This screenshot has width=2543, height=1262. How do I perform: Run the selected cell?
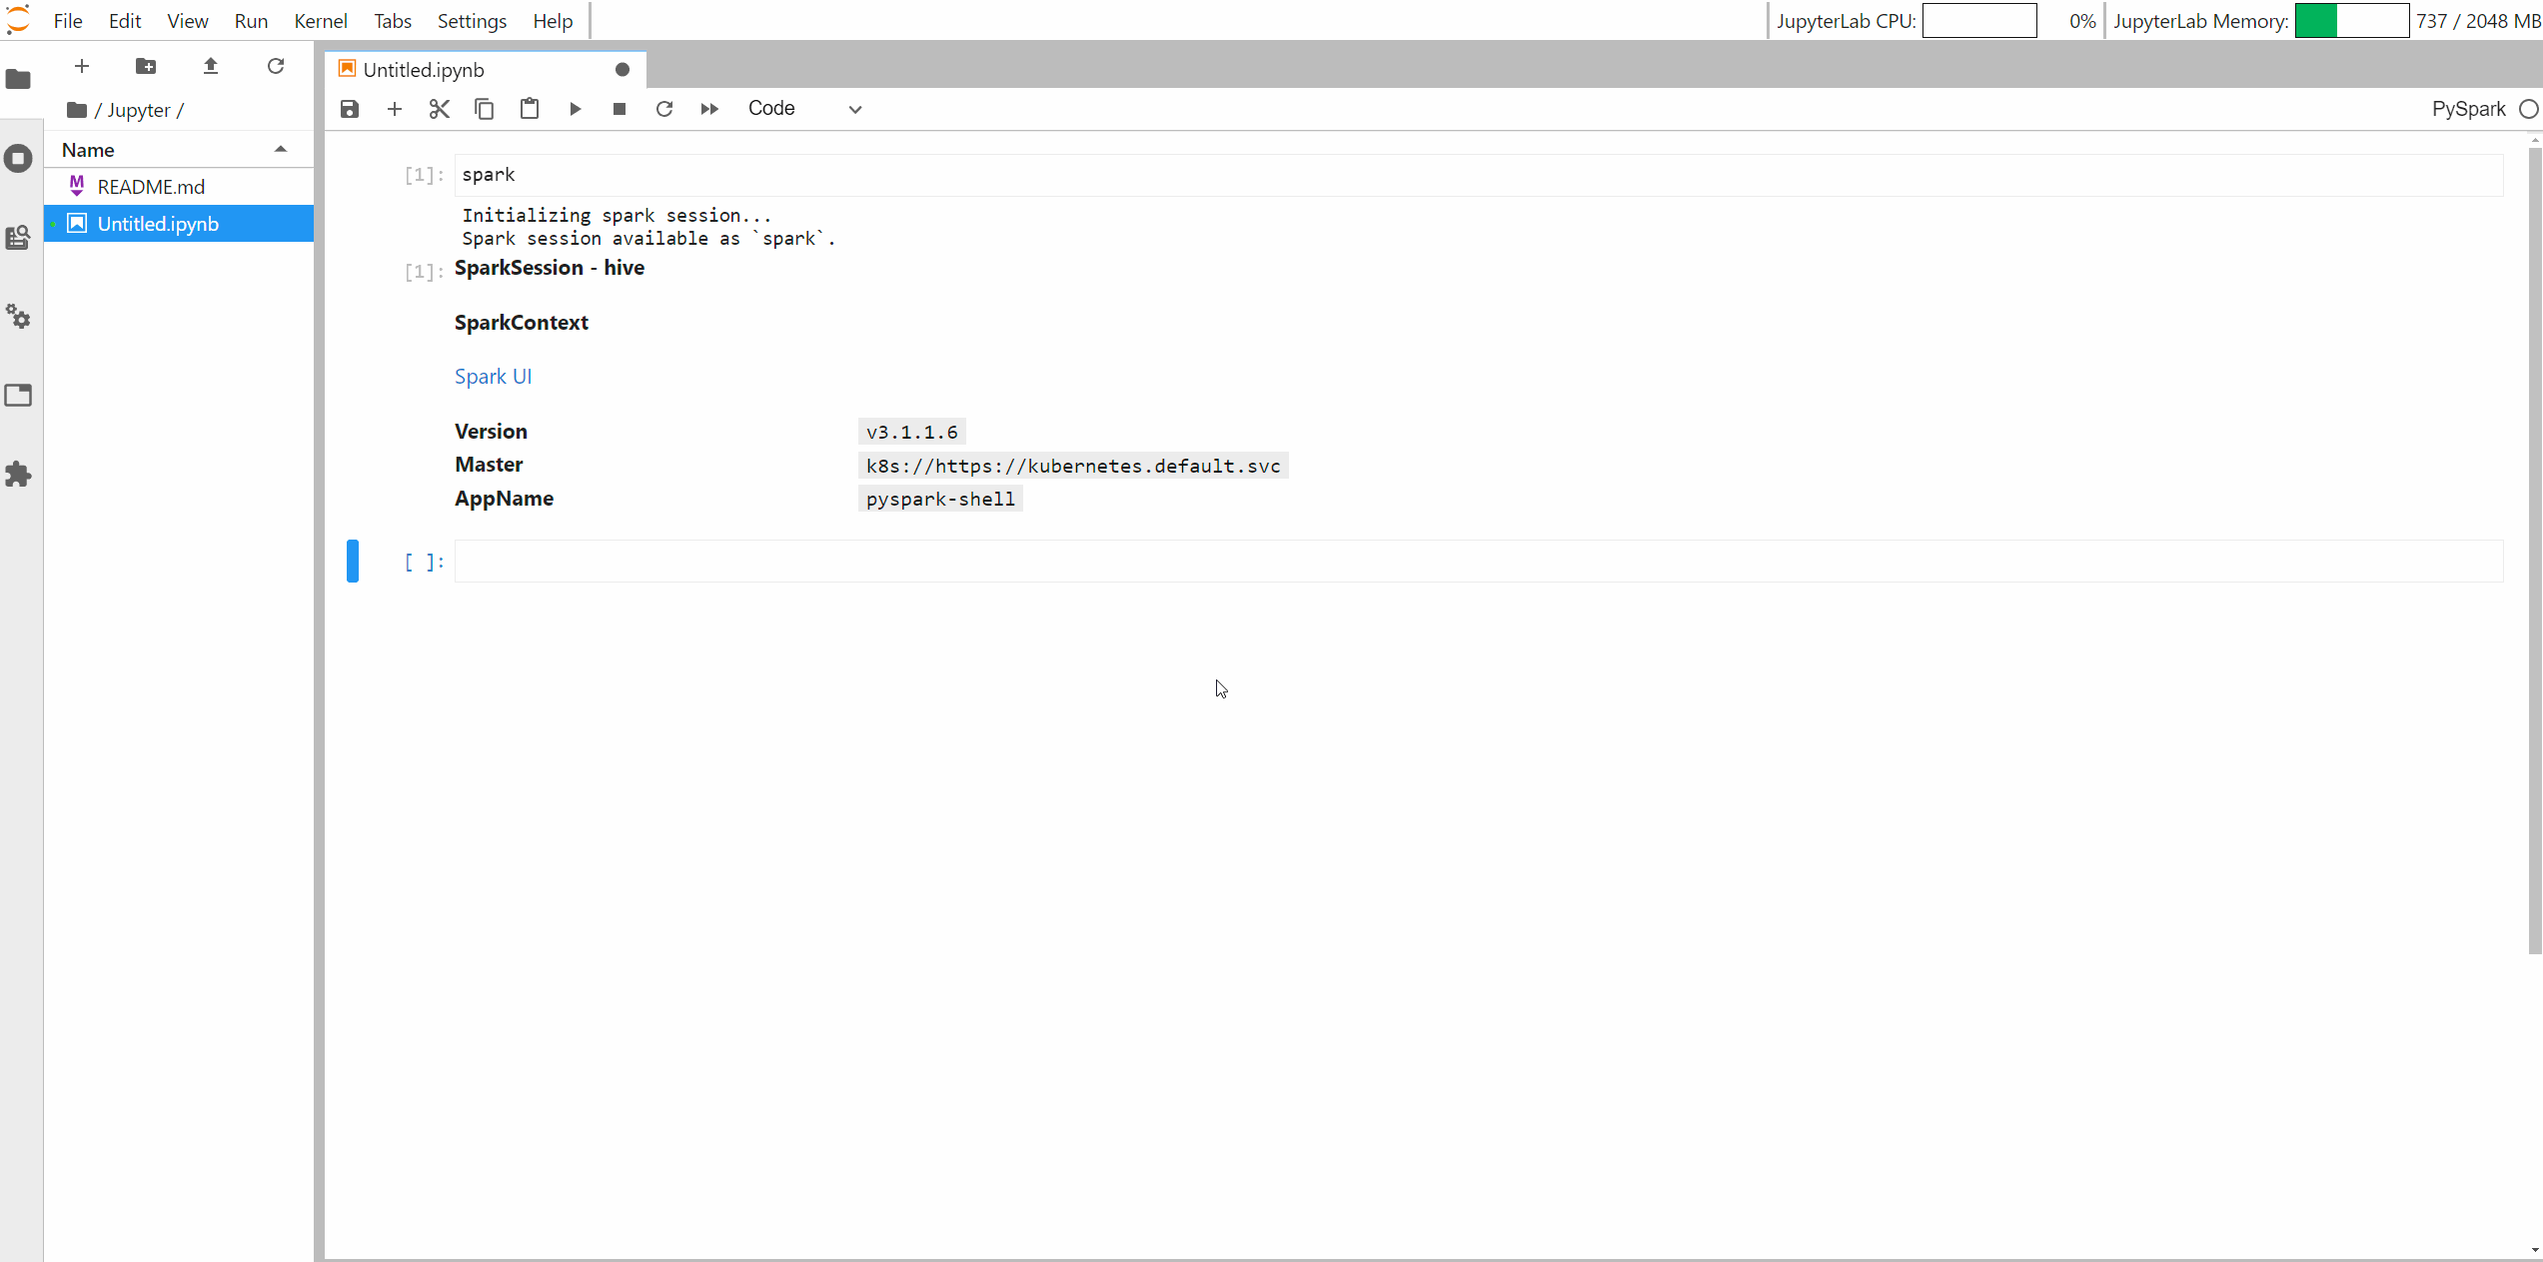575,108
